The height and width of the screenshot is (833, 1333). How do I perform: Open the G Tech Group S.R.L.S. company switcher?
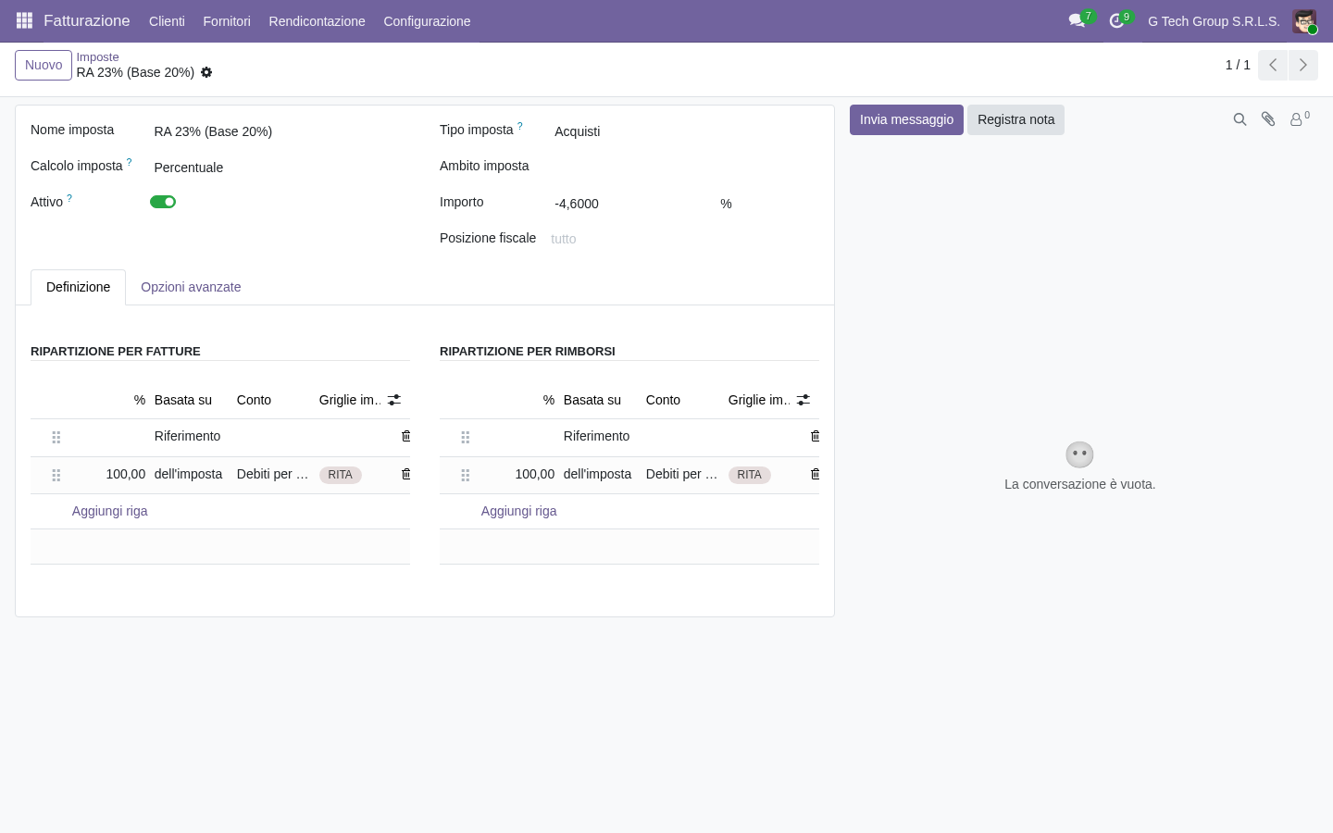(1214, 20)
